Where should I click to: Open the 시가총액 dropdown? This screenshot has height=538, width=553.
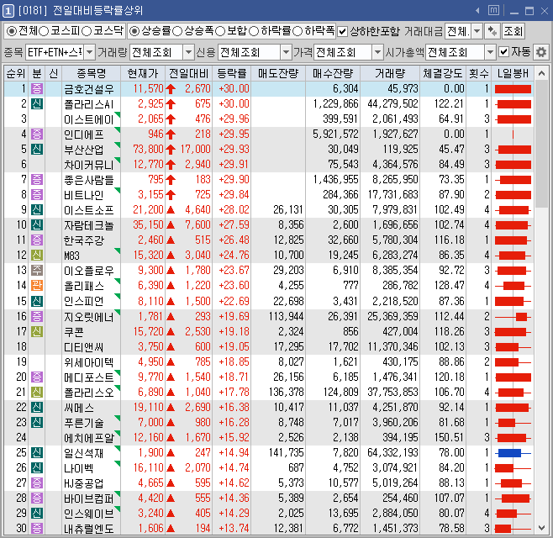click(489, 52)
